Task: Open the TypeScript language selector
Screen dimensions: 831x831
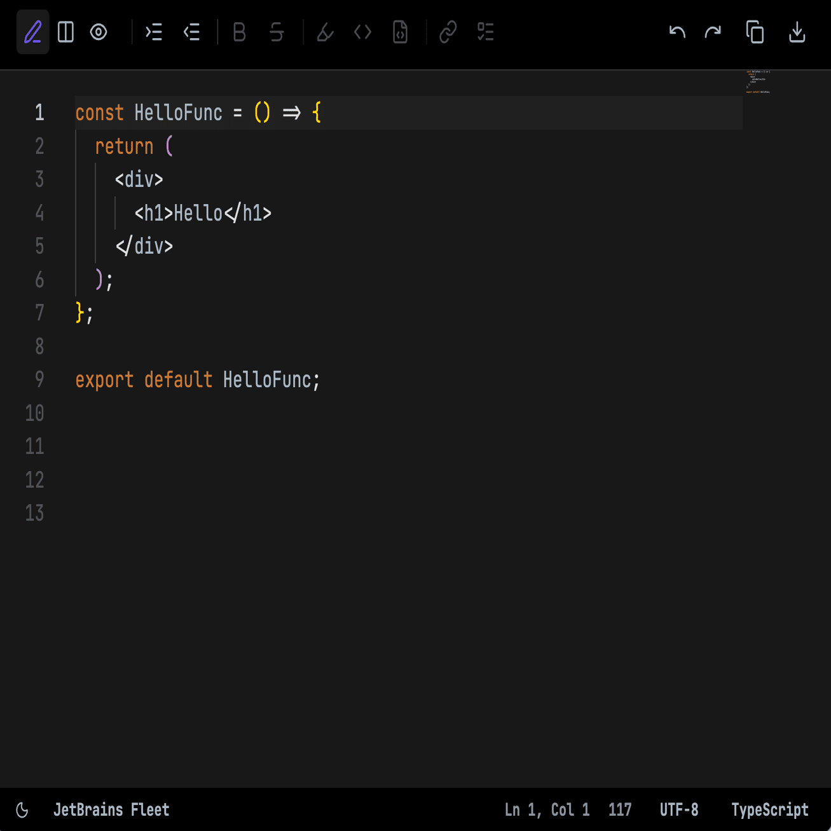Action: (769, 810)
